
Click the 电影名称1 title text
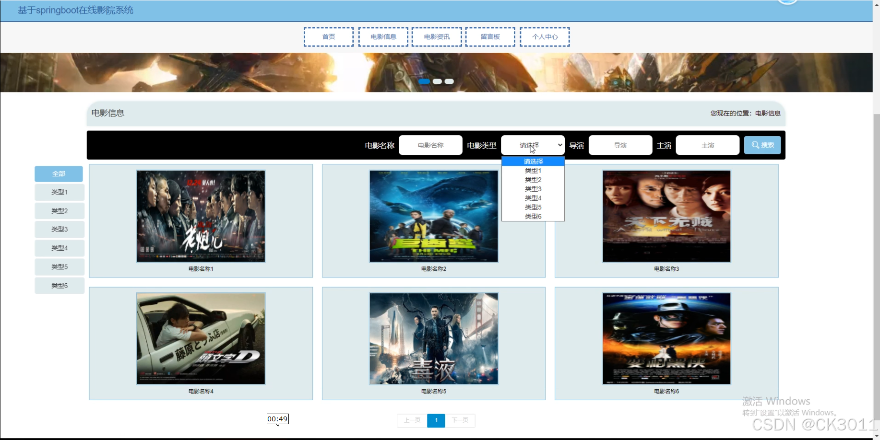[201, 269]
